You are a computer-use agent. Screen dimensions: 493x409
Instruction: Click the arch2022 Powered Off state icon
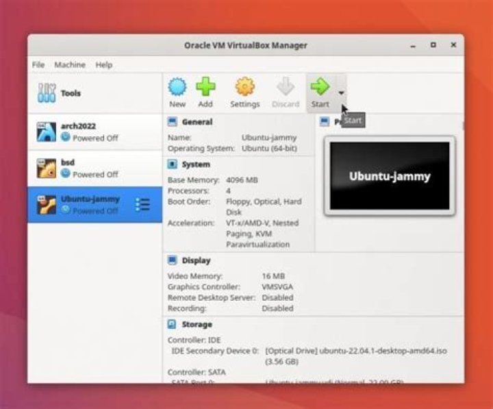click(x=66, y=137)
